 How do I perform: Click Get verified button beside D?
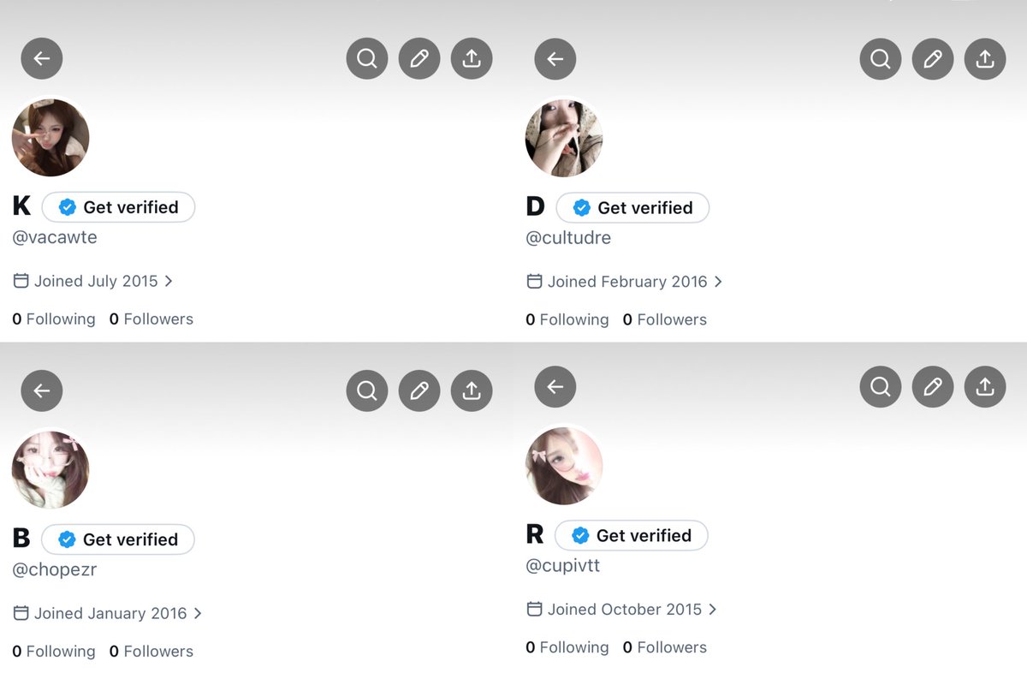coord(632,208)
